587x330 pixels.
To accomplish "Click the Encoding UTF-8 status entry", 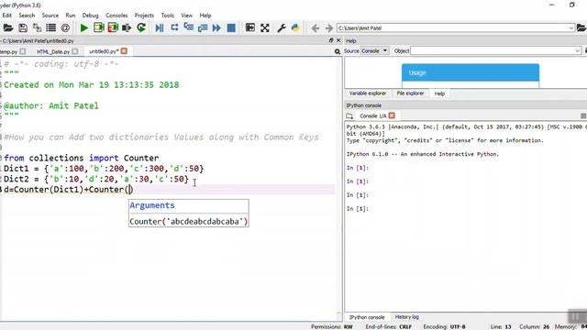I will click(444, 326).
